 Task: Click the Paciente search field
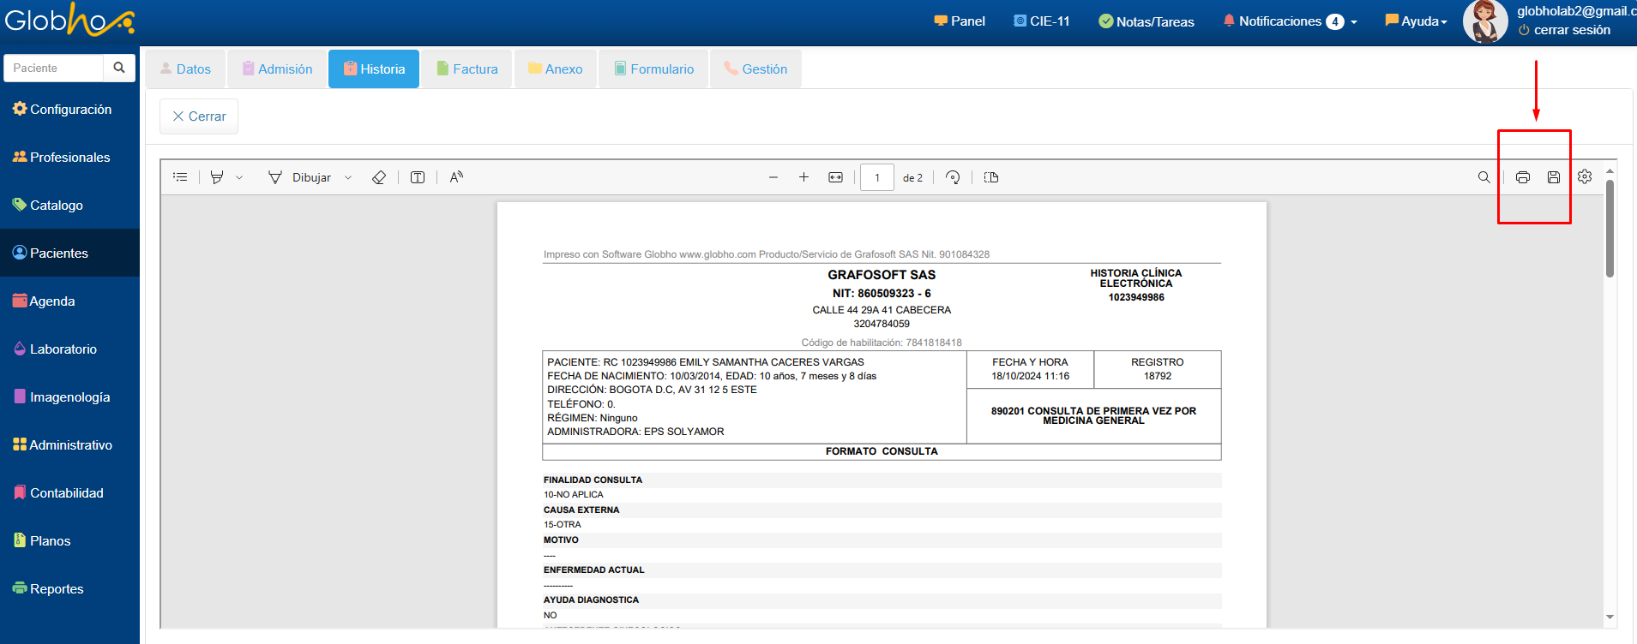(53, 68)
